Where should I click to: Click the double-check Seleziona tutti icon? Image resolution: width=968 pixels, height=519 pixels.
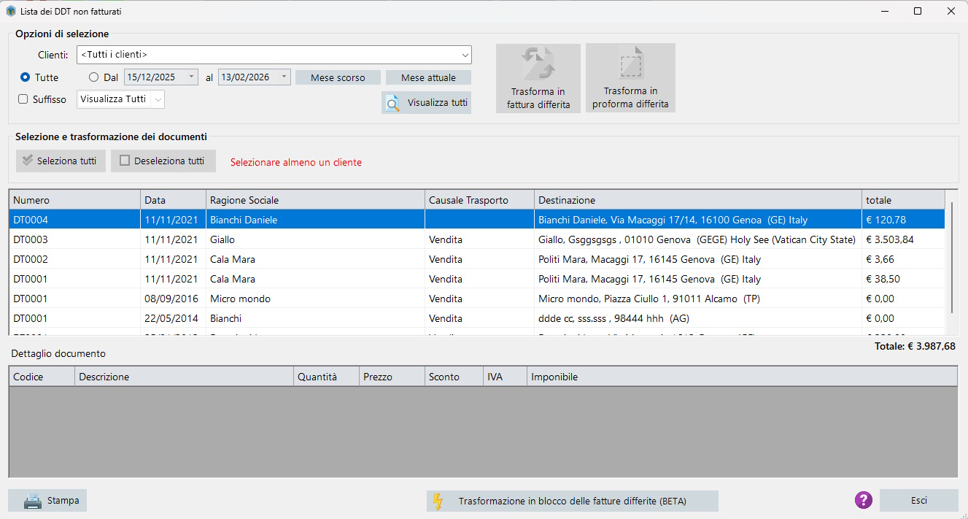coord(28,161)
